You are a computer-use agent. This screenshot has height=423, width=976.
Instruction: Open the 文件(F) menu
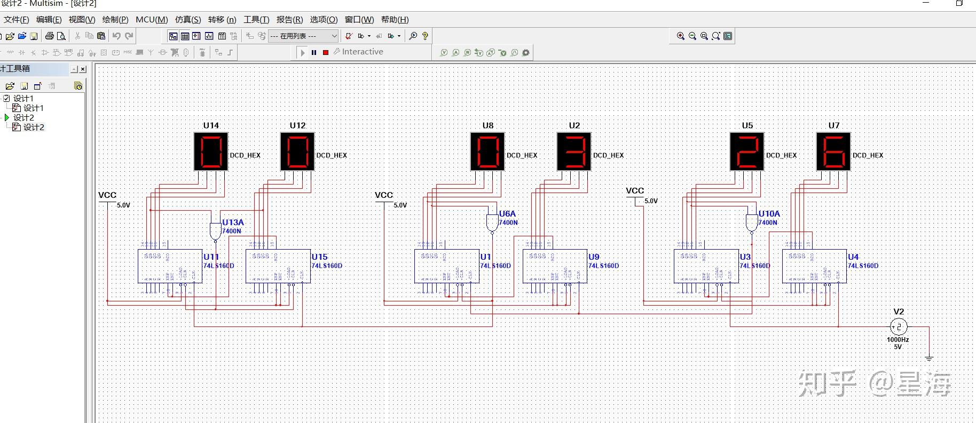pyautogui.click(x=16, y=20)
